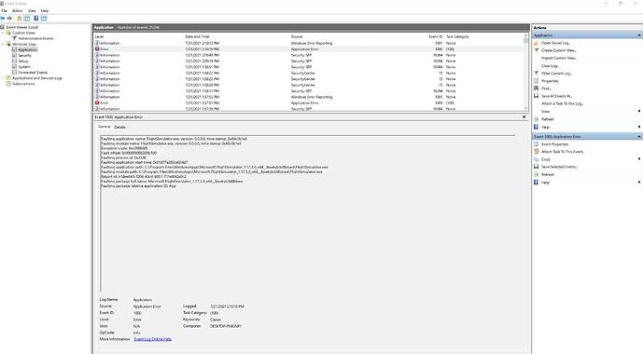The height and width of the screenshot is (354, 643).
Task: Select the Windows Error Reporting event at 2:10:12 PM
Action: click(308, 43)
